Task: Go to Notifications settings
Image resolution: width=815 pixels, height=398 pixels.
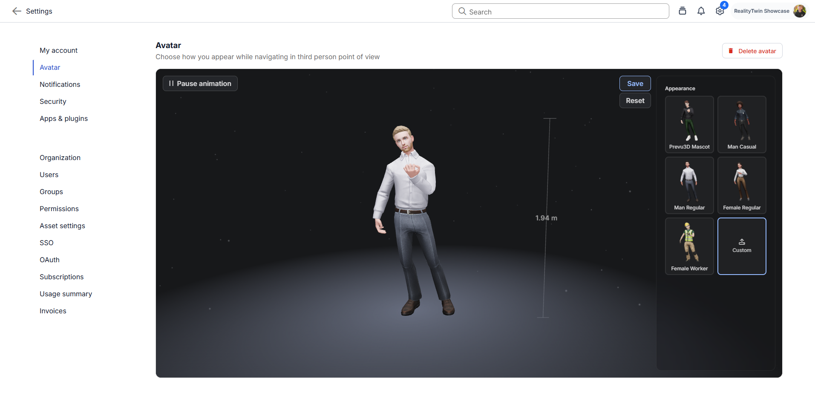Action: [x=60, y=84]
